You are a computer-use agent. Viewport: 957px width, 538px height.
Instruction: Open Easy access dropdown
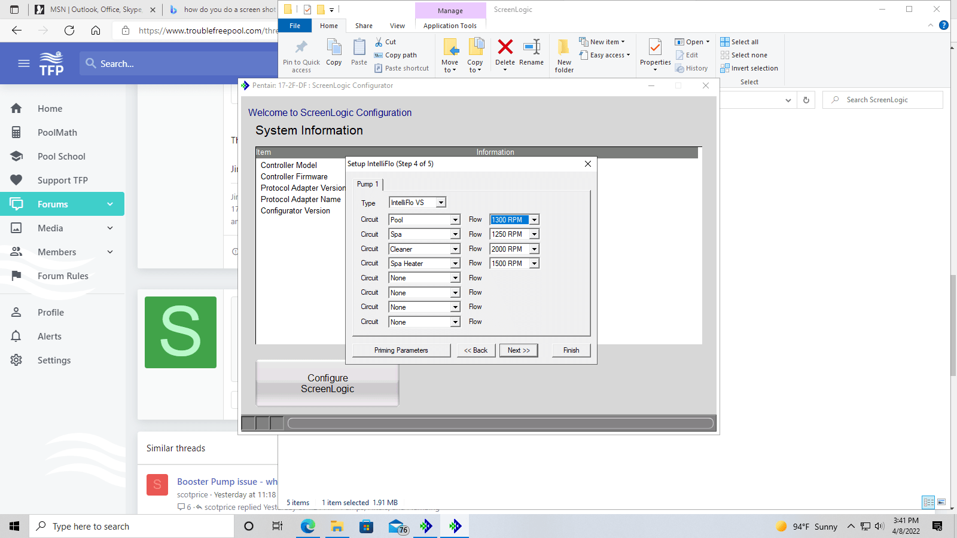(x=605, y=55)
